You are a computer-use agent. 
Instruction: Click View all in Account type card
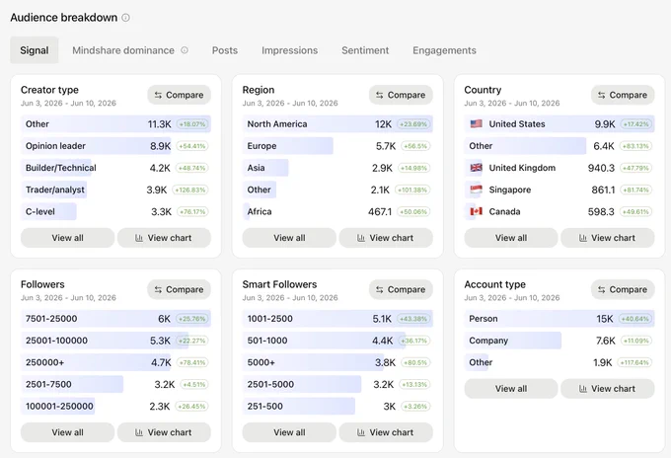(x=511, y=388)
